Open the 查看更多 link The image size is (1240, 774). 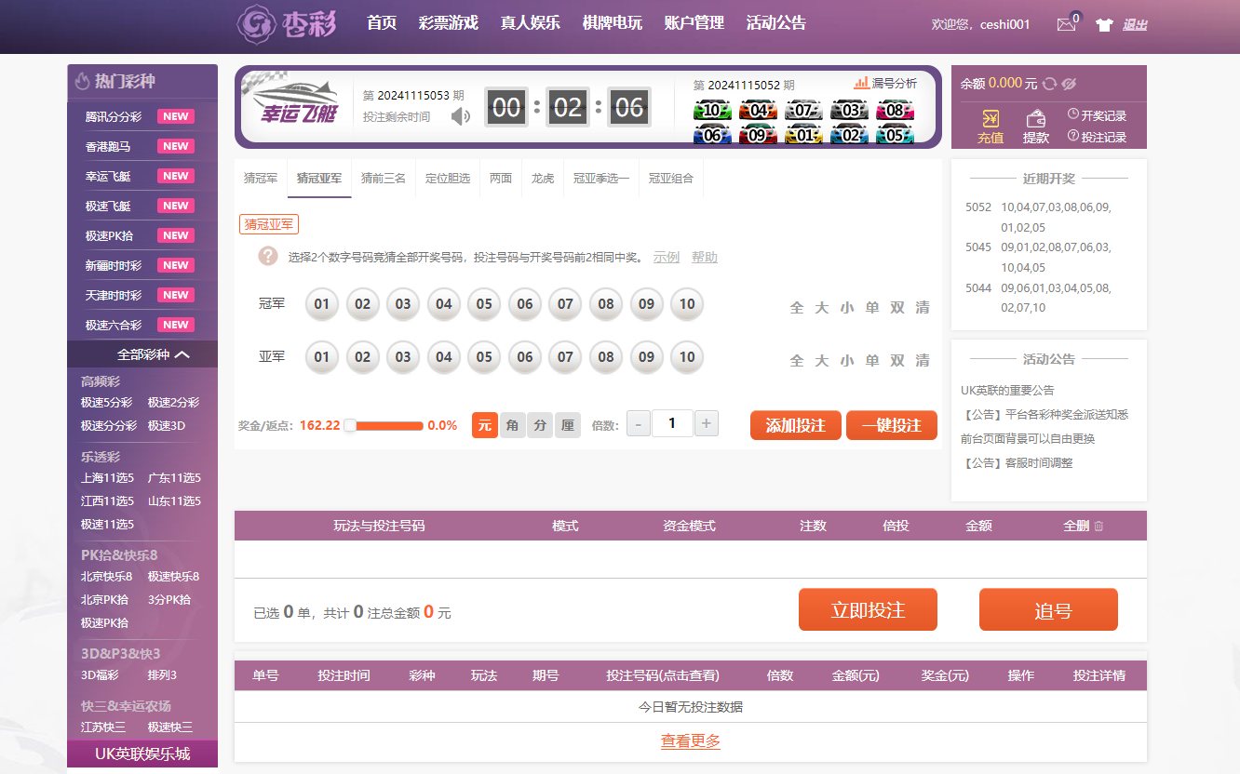(690, 741)
